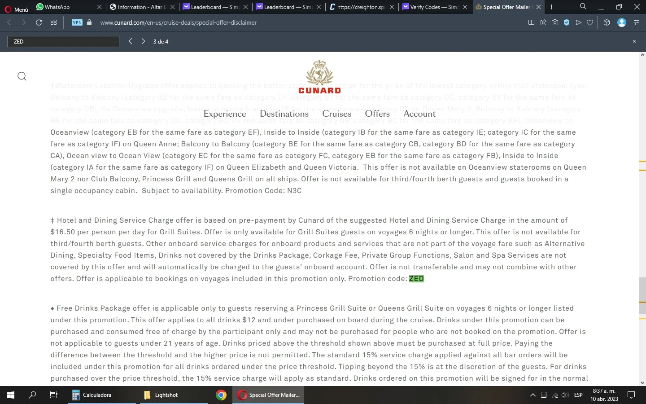The width and height of the screenshot is (646, 404).
Task: Add page to bookmarks heart icon
Action: pos(590,22)
